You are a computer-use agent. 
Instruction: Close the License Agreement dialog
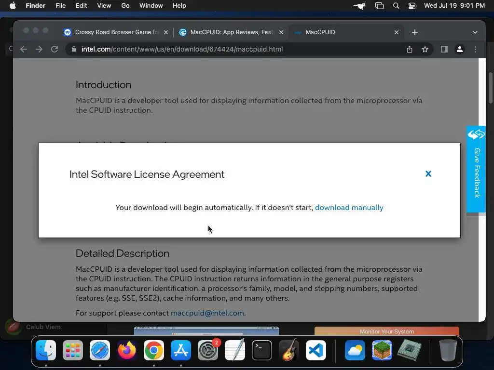click(428, 173)
